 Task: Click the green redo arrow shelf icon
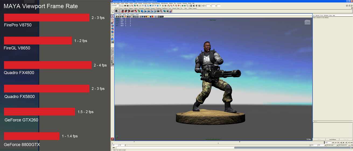coord(139,11)
